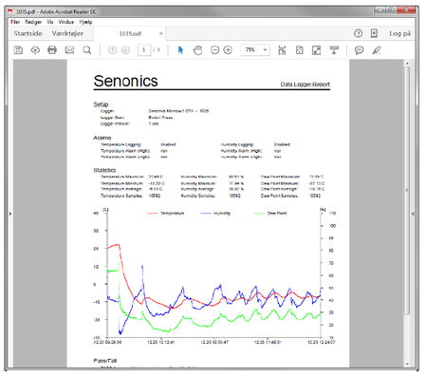
Task: Click the Save file icon
Action: [18, 50]
